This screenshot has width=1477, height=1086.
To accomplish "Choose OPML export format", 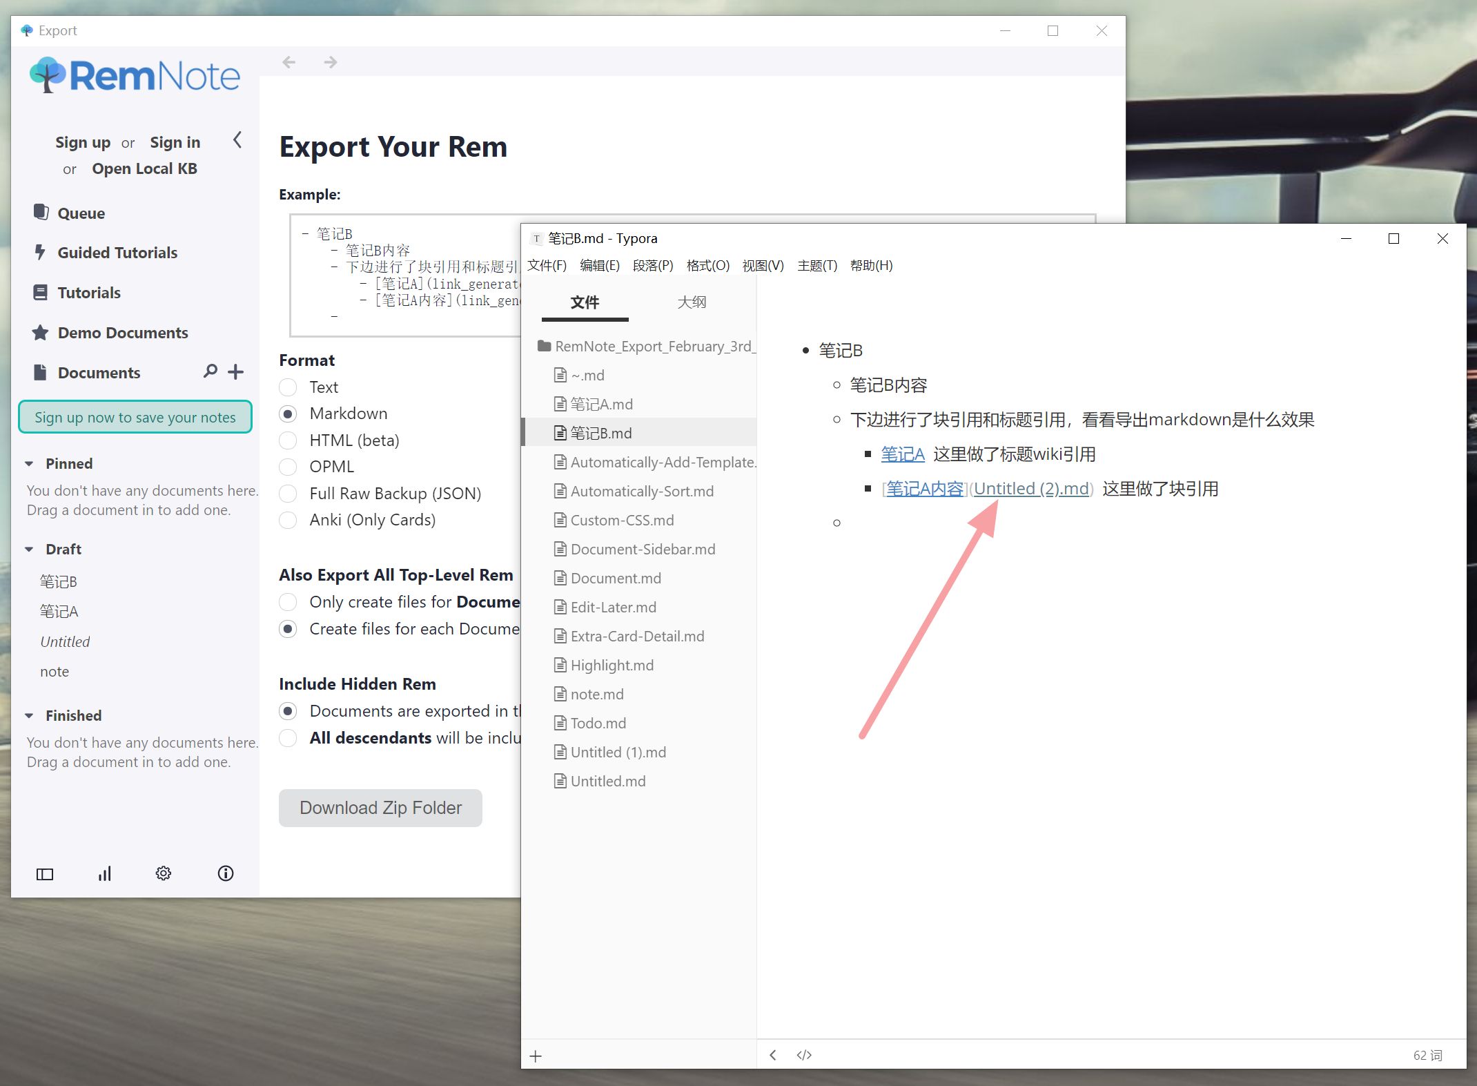I will tap(288, 467).
